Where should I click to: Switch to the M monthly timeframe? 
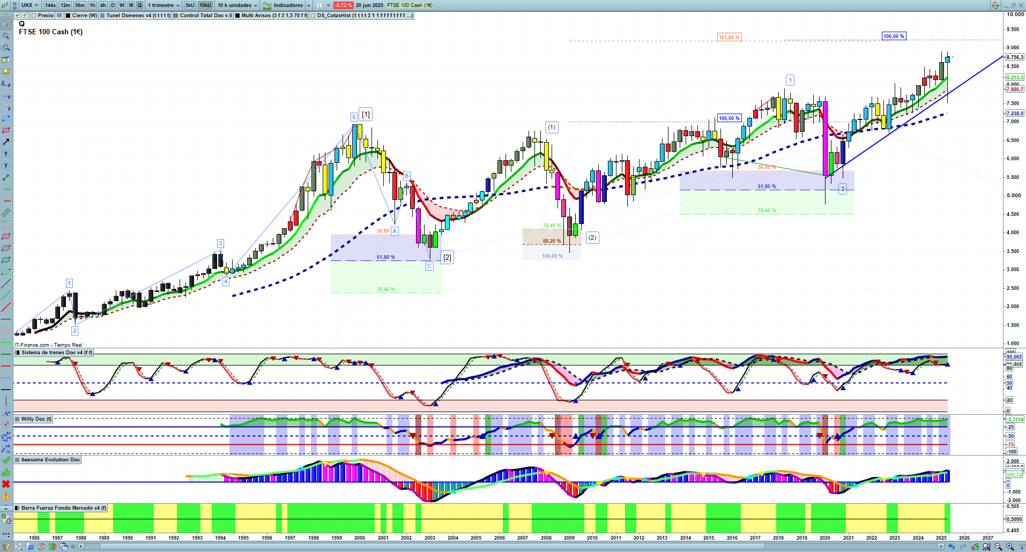point(131,5)
